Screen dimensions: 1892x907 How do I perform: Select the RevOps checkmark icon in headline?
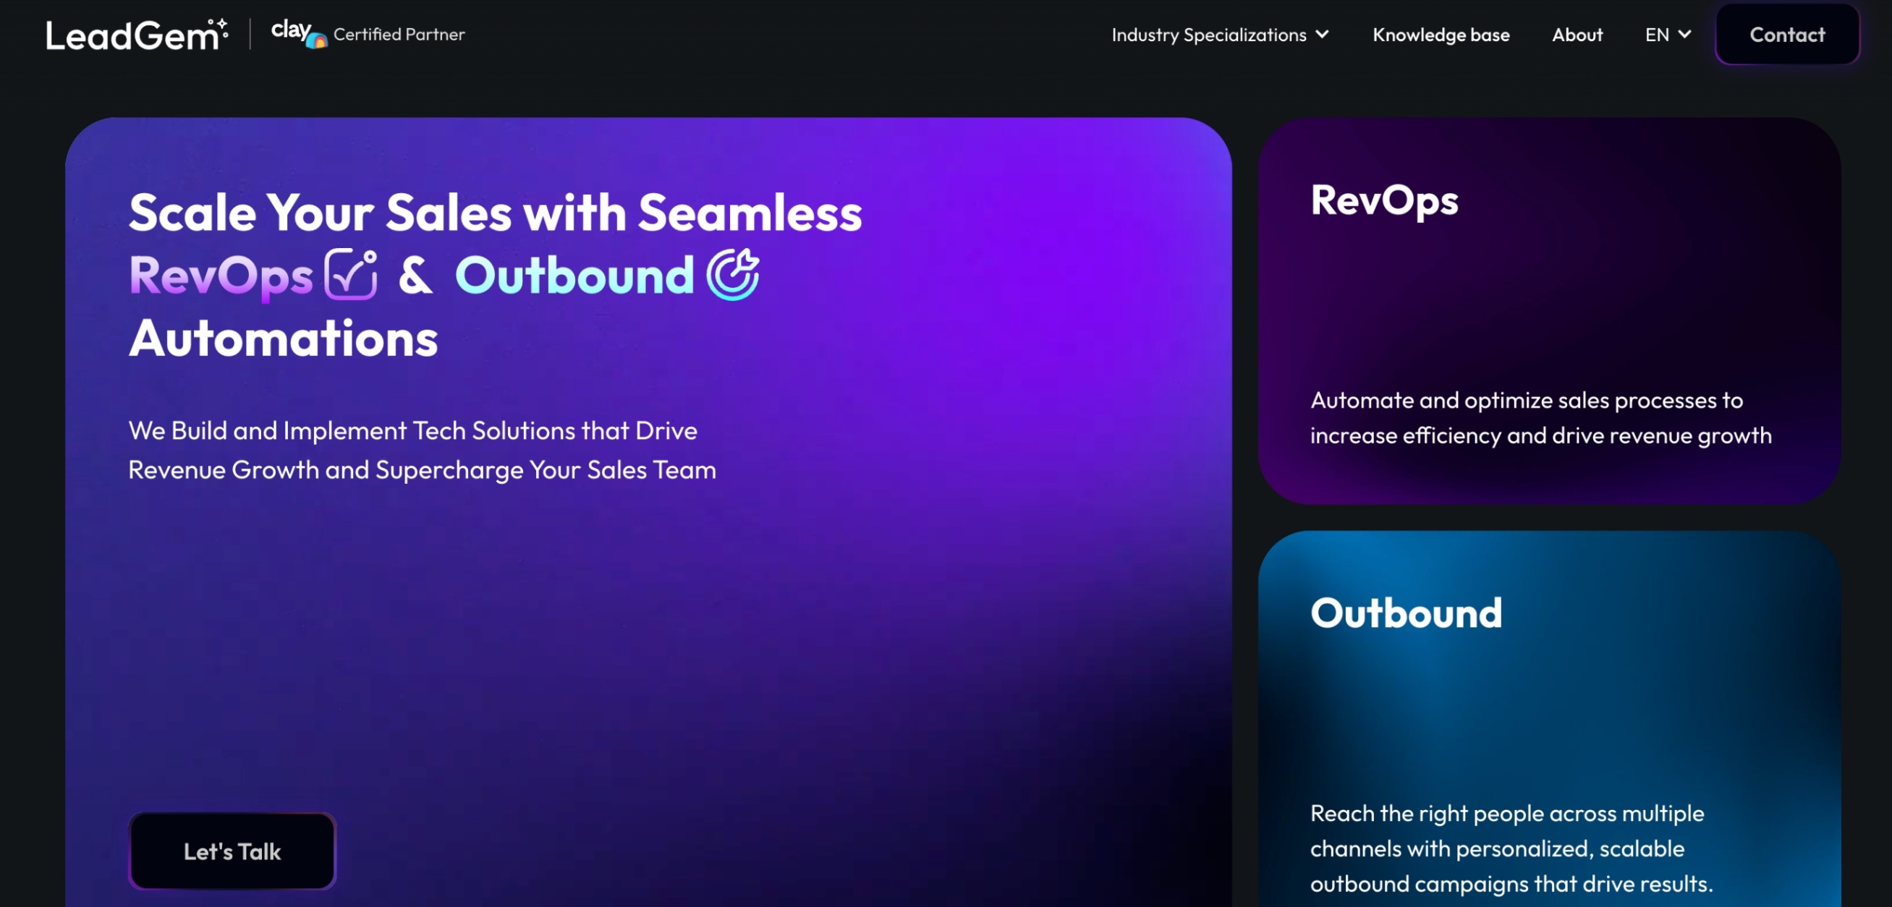[351, 276]
